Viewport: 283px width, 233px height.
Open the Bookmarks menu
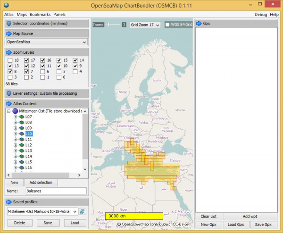(x=40, y=15)
